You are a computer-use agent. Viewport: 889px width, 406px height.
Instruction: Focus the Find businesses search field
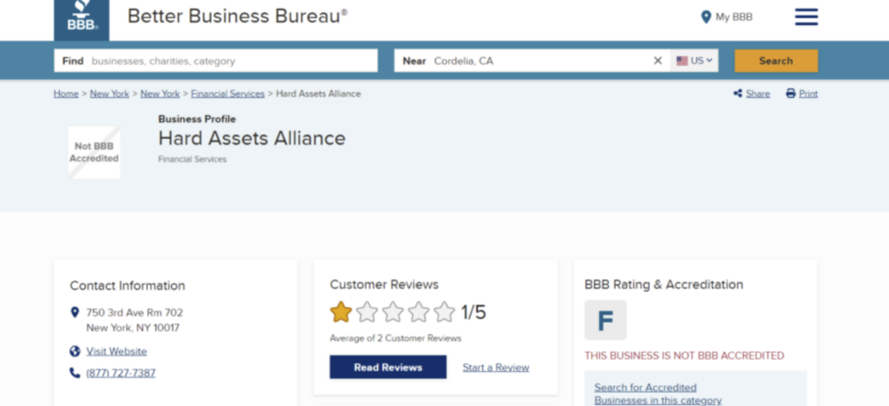point(215,61)
